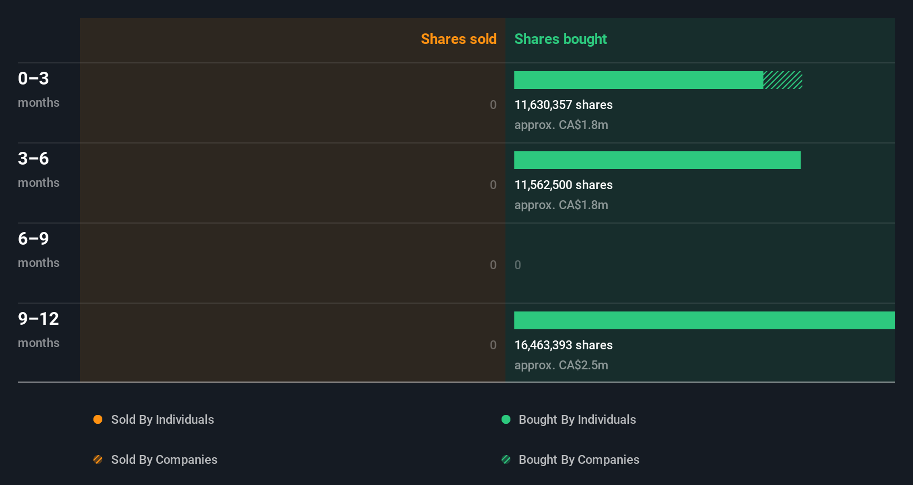
Task: Click the orange Sold By Individuals legend dot
Action: [x=98, y=419]
